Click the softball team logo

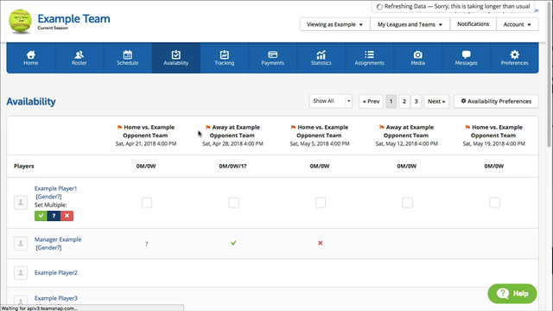click(x=20, y=21)
